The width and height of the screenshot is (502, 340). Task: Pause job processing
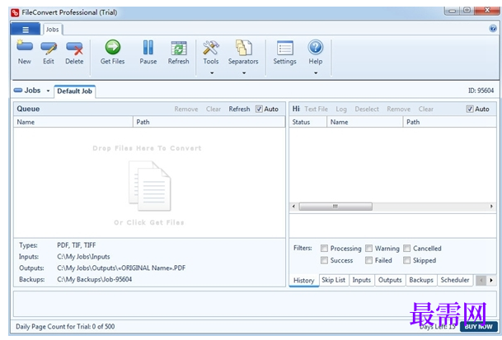(148, 52)
